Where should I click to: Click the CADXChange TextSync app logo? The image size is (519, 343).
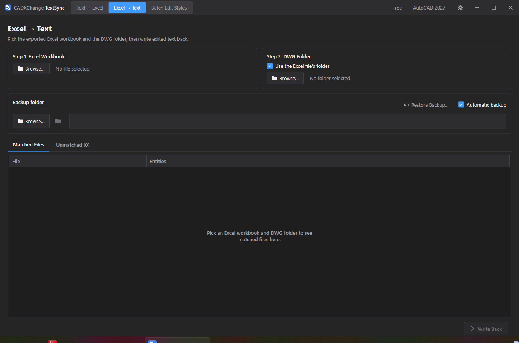[8, 8]
